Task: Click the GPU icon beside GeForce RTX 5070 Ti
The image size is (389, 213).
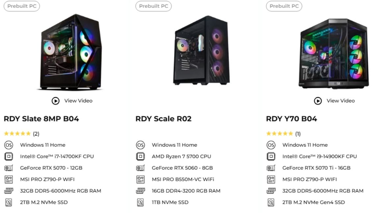Action: 271,168
